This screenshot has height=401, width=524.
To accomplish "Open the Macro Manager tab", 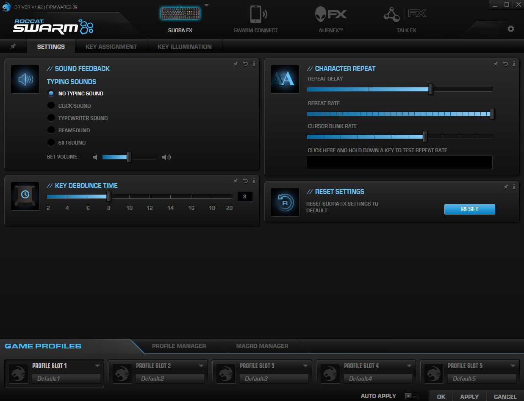I will [262, 346].
